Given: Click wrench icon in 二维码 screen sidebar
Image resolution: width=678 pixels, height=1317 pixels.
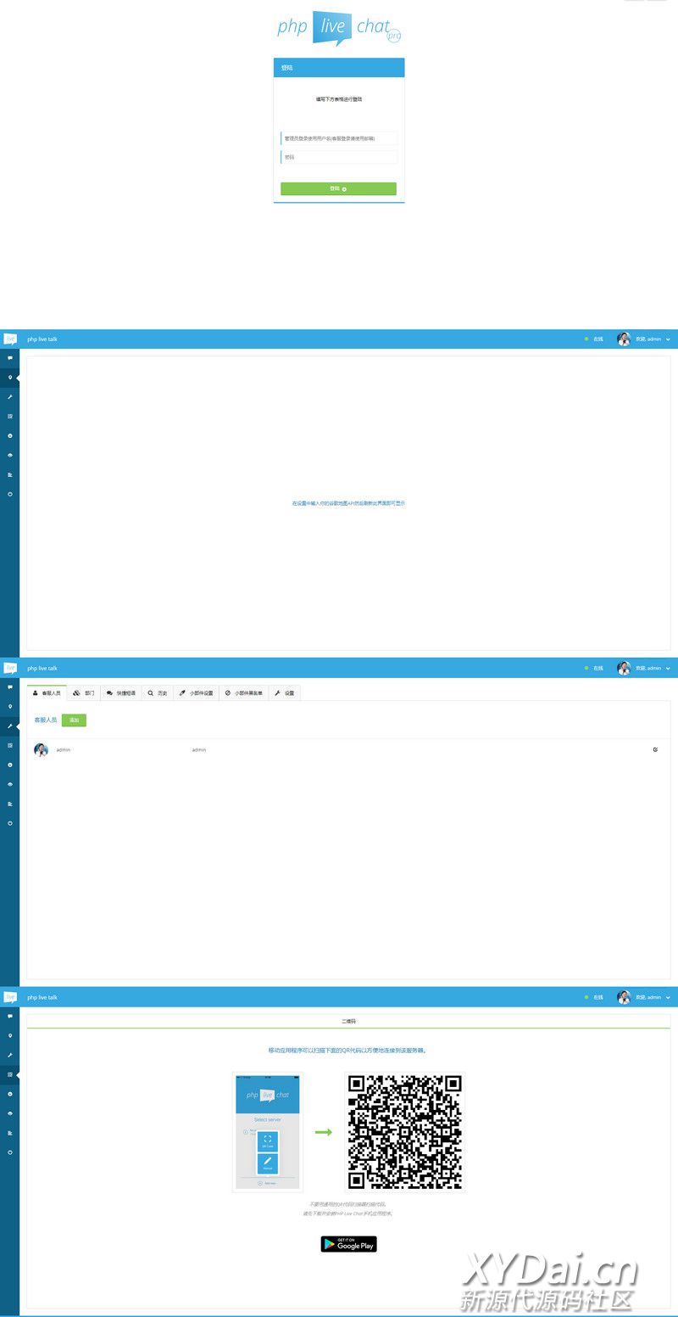Looking at the screenshot, I should point(10,1056).
